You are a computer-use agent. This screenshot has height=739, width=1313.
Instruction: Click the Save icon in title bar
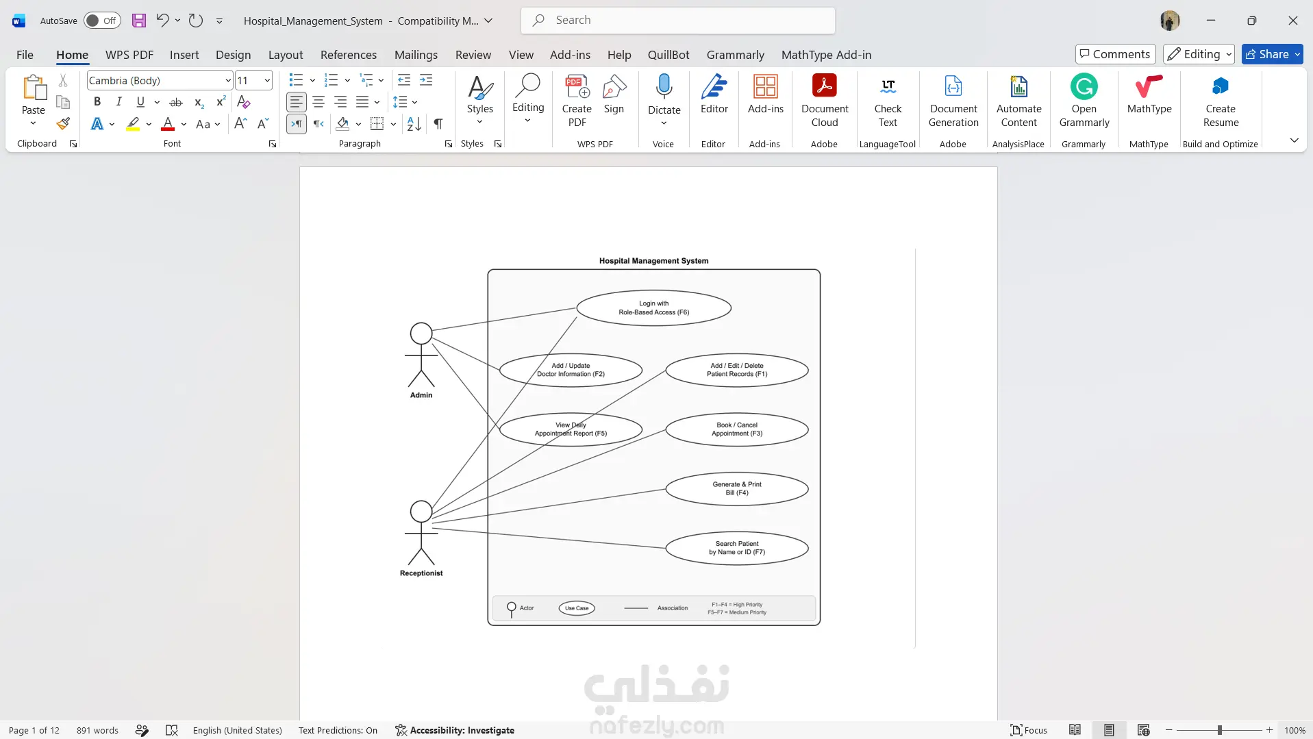(139, 21)
